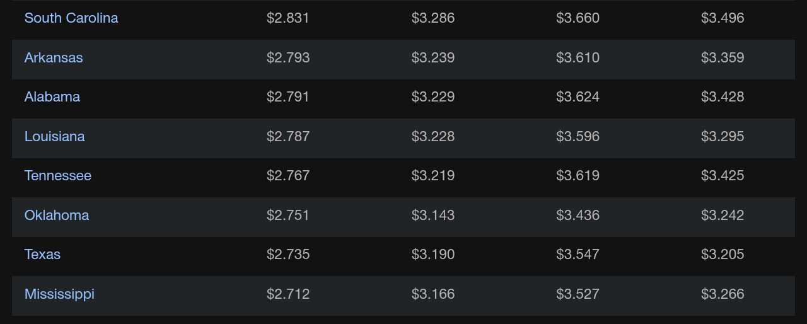
Task: Click the $3.547 price in Texas row
Action: tap(578, 255)
